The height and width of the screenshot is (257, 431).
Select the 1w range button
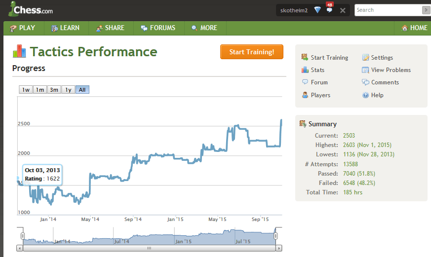[26, 90]
